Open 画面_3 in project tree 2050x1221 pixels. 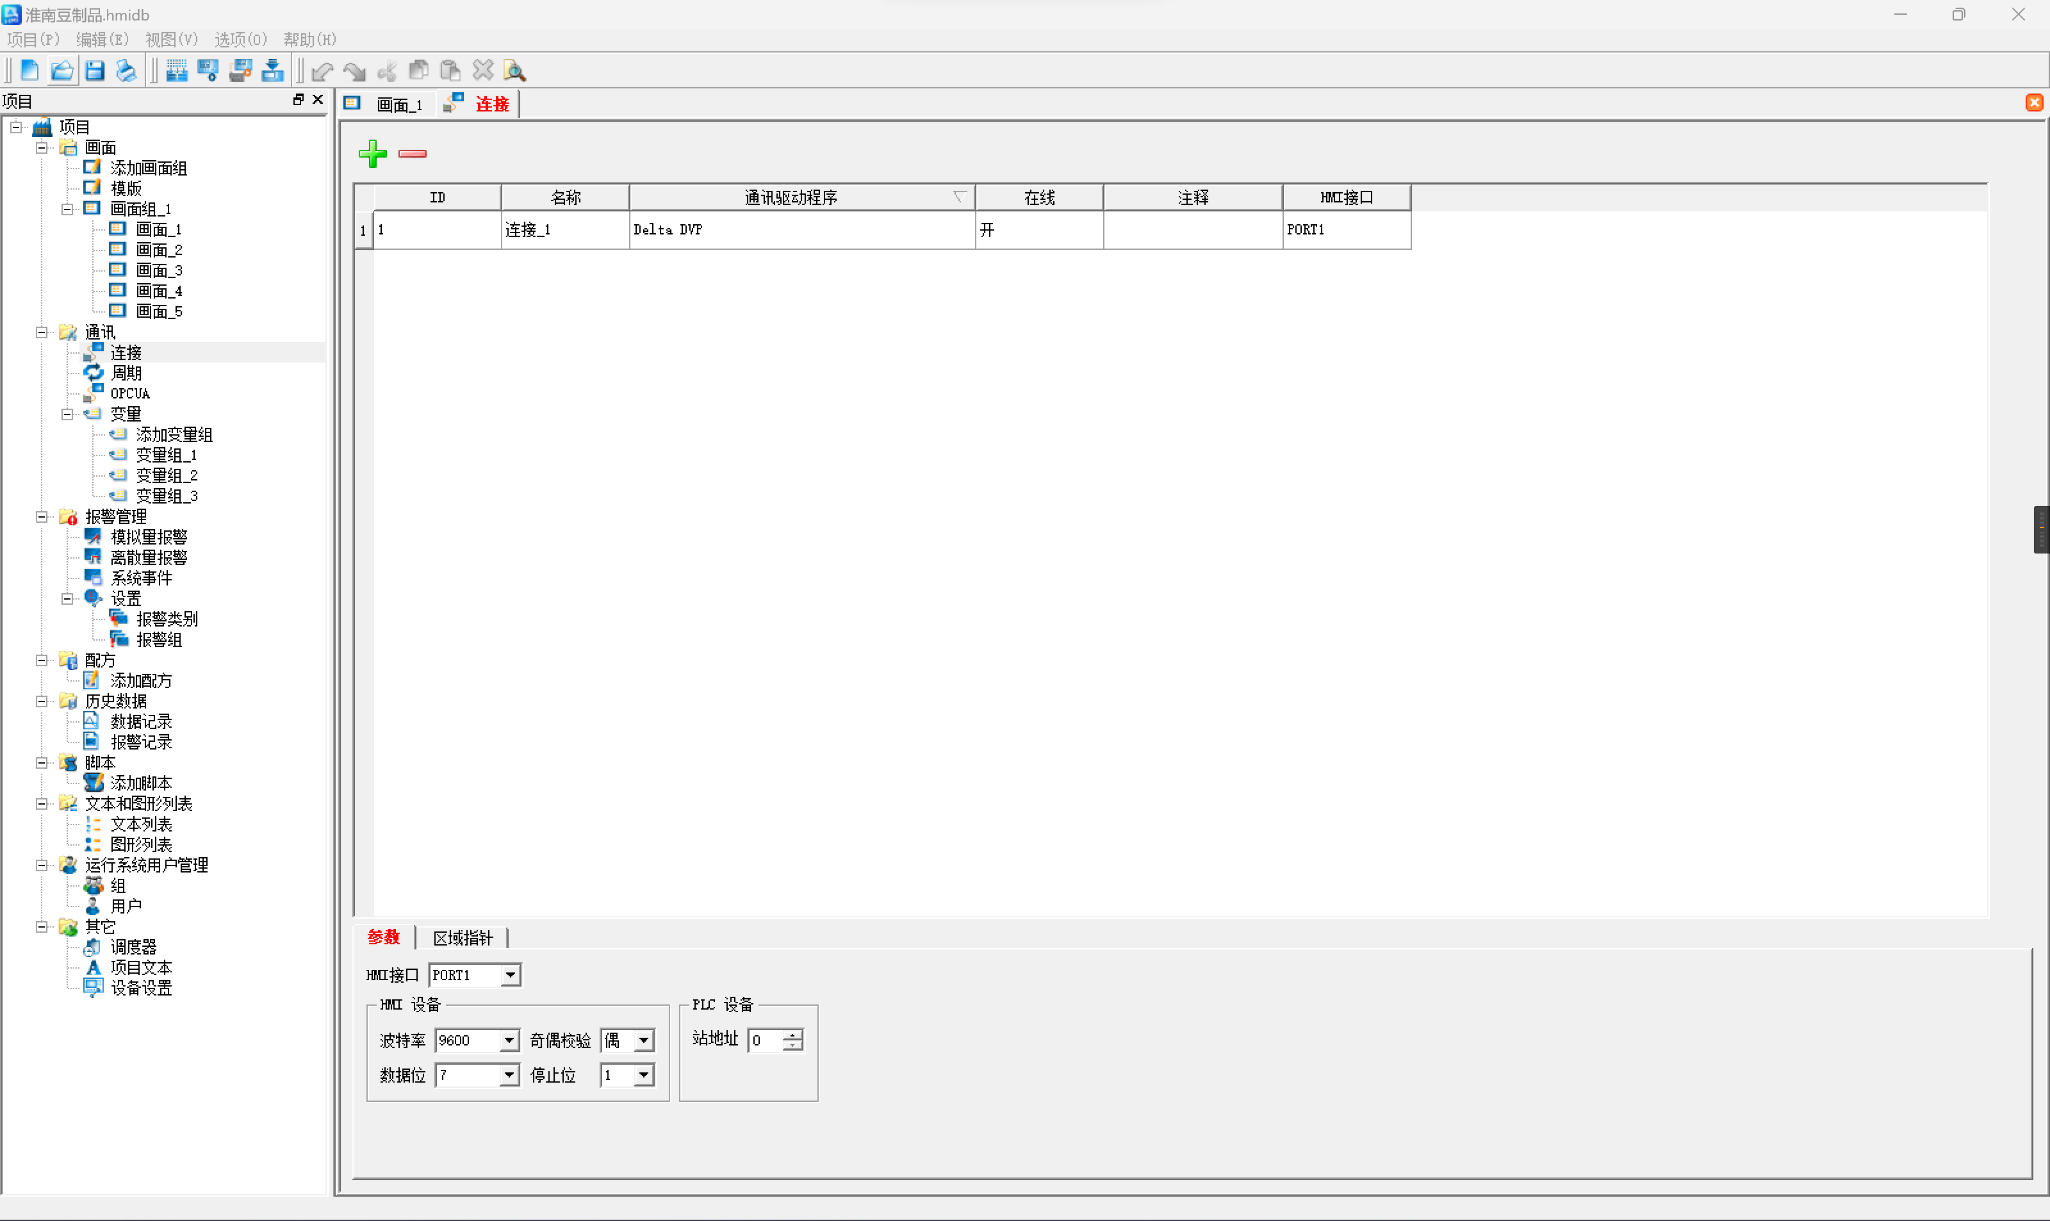(x=159, y=271)
